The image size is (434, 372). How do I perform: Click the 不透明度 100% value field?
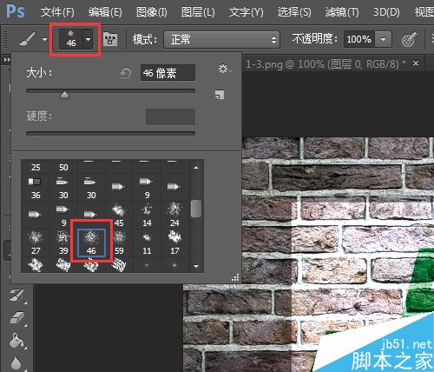click(359, 39)
